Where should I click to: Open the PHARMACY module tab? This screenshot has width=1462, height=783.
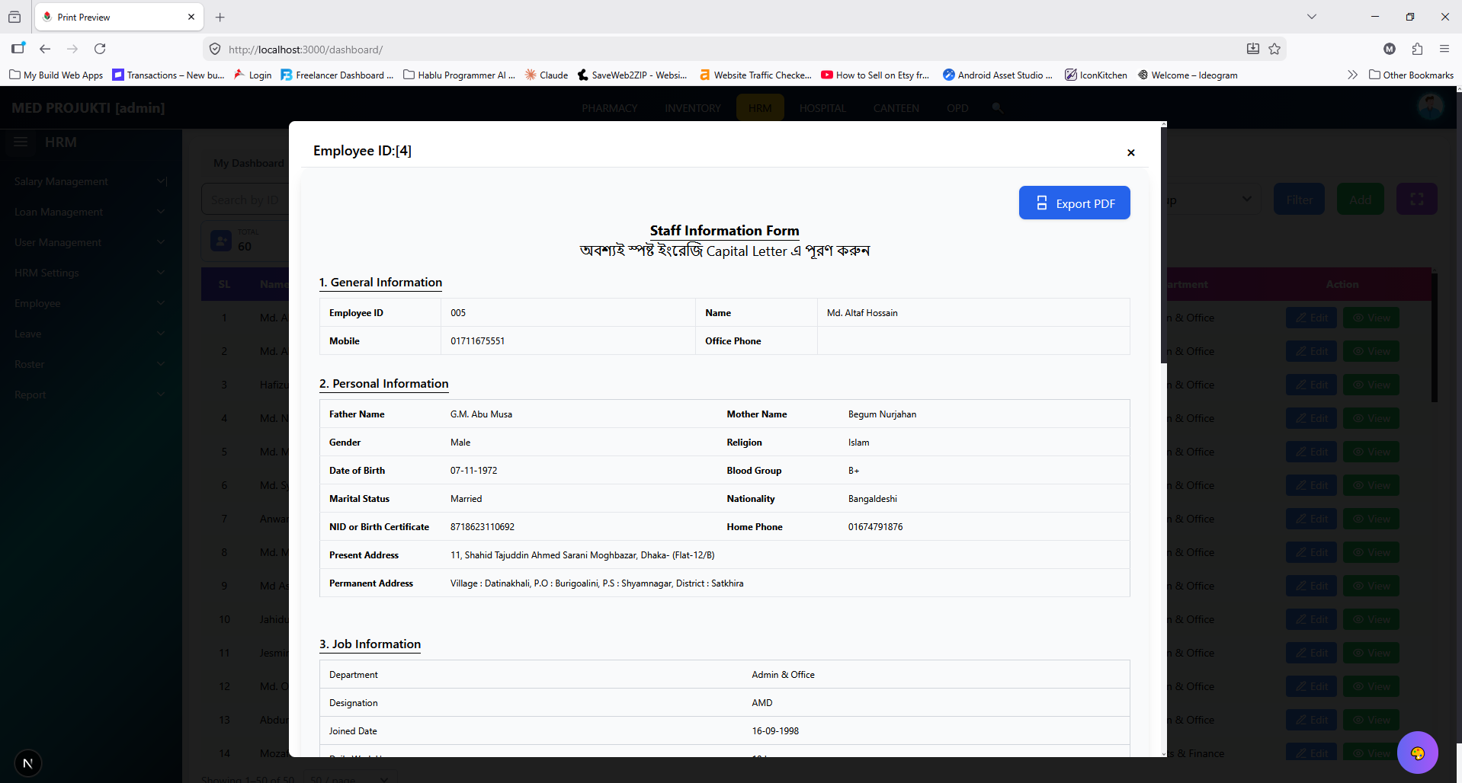pyautogui.click(x=610, y=108)
